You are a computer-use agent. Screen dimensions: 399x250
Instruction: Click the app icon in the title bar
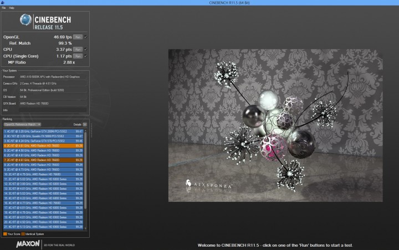click(3, 3)
